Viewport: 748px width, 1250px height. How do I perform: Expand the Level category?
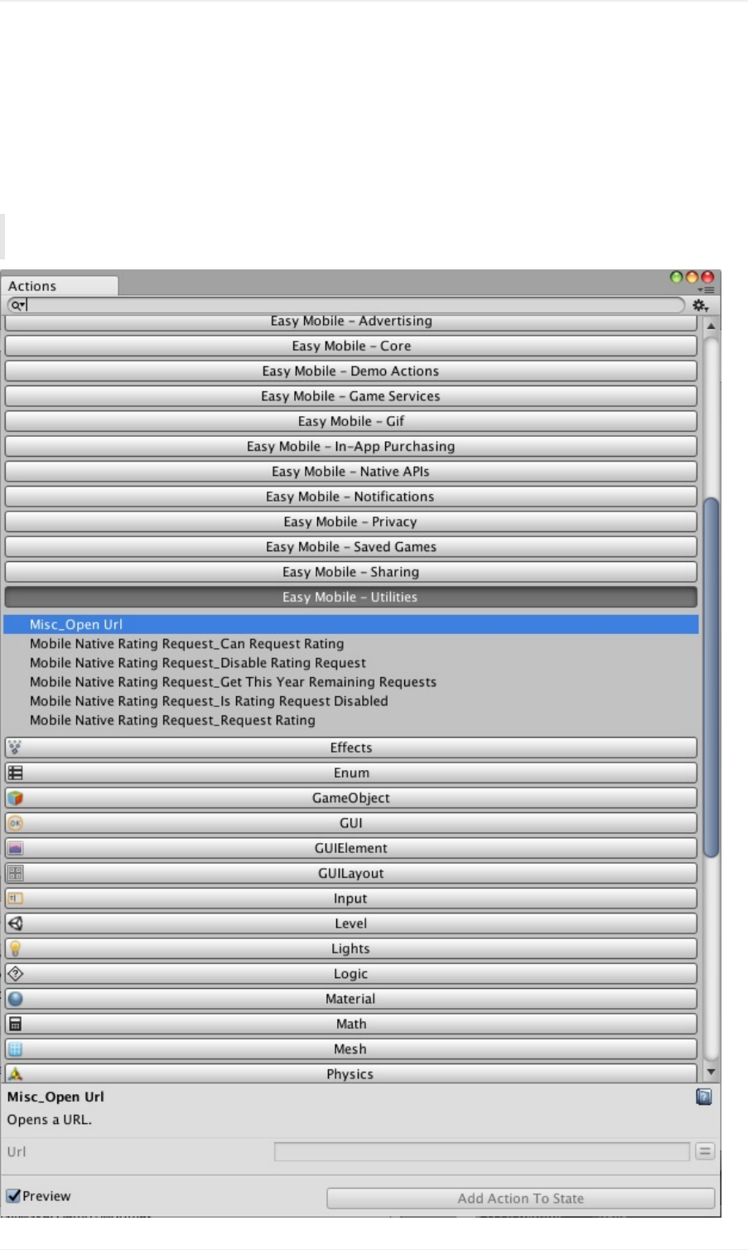(x=351, y=923)
